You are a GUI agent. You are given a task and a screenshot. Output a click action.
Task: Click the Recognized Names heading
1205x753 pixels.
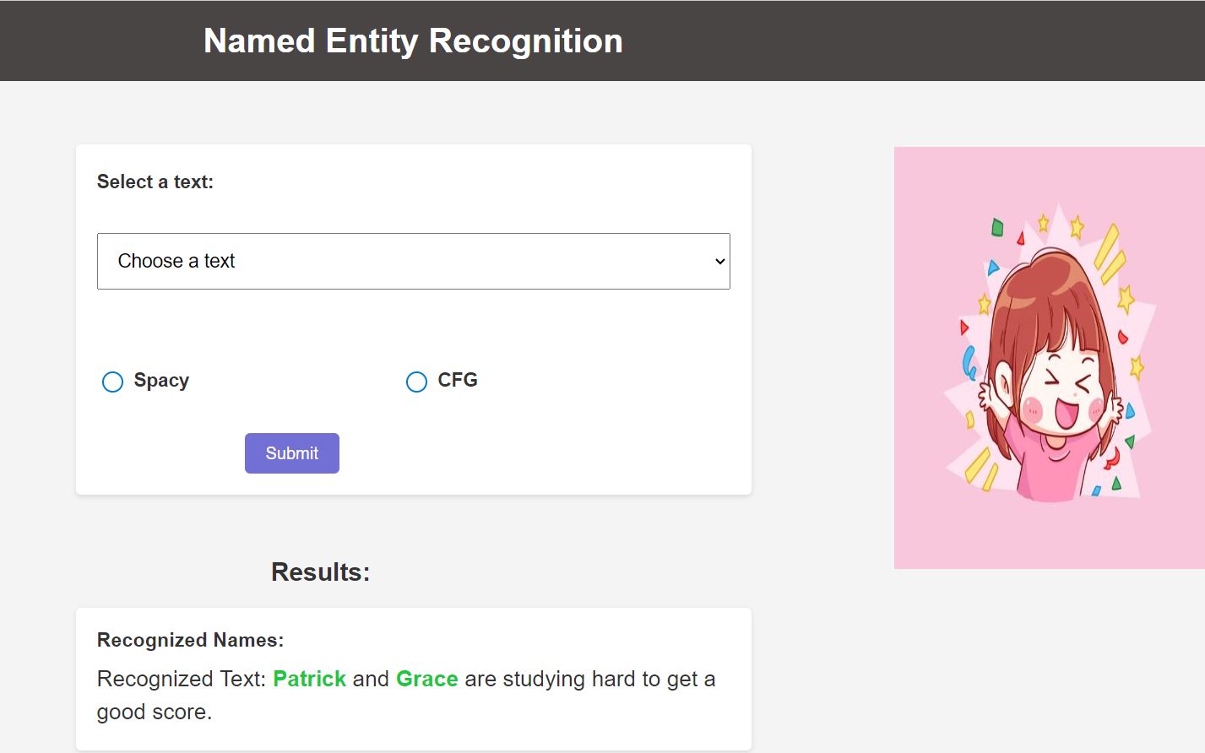pyautogui.click(x=190, y=640)
